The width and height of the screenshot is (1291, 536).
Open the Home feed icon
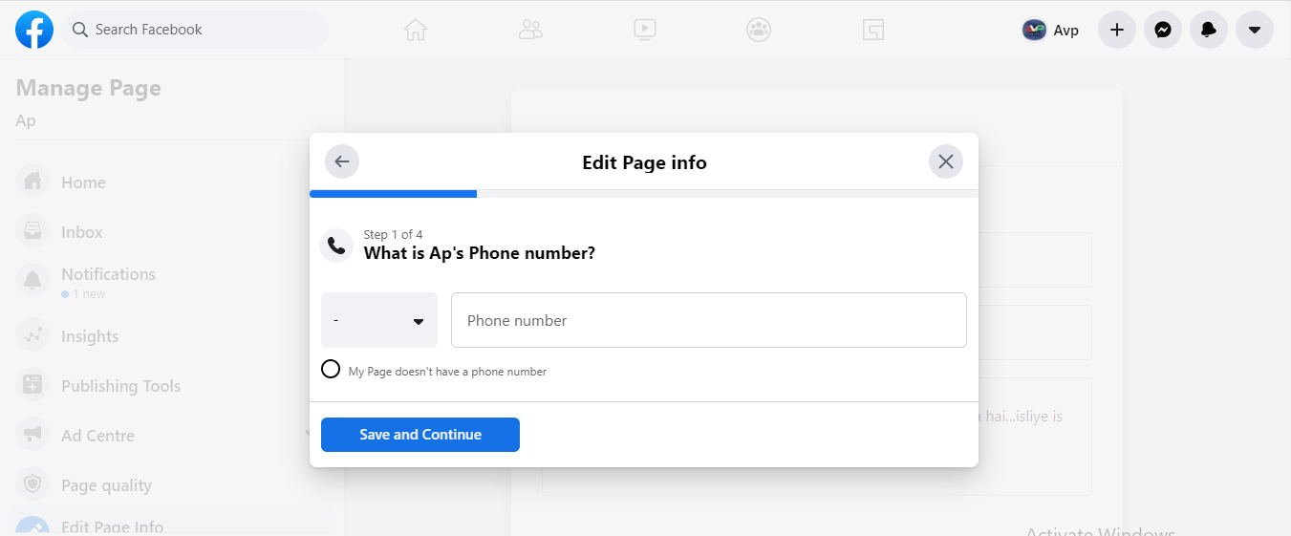(x=415, y=30)
